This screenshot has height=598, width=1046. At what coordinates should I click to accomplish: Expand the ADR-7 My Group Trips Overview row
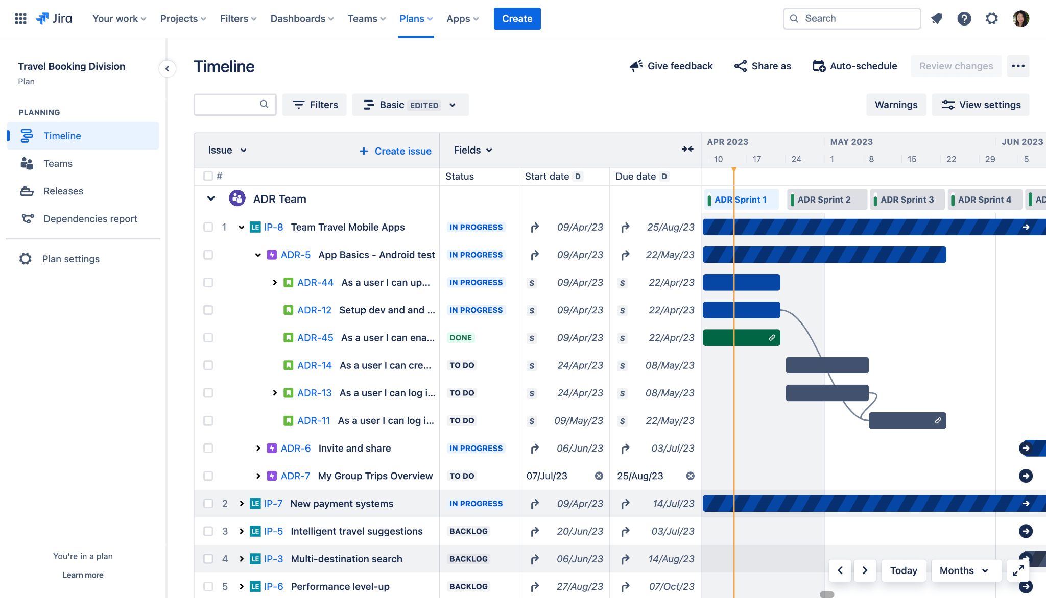pyautogui.click(x=258, y=475)
